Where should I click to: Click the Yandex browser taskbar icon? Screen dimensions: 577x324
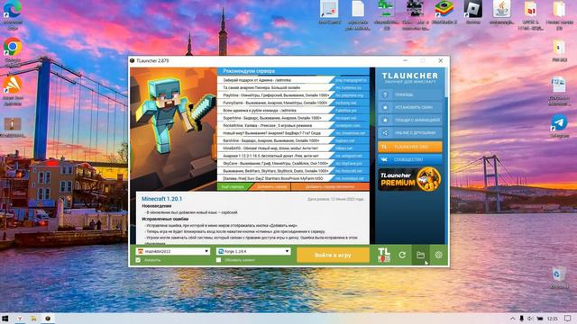20,319
